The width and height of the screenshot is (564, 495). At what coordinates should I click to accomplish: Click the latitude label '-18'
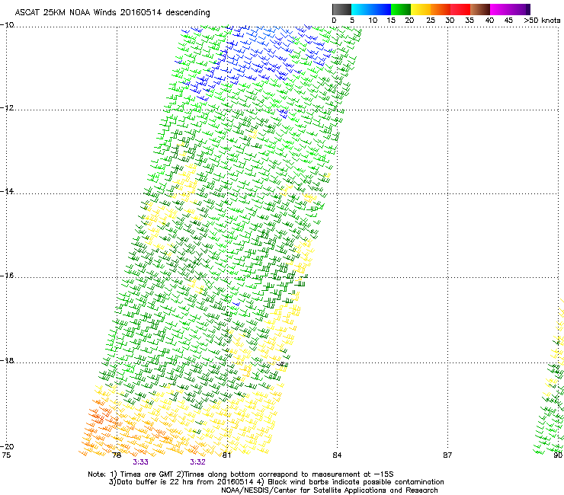tap(7, 360)
